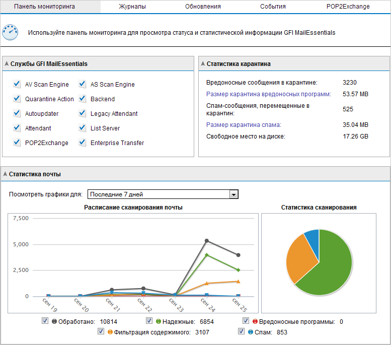
Task: Click the Attendant service status checkmark
Action: click(x=17, y=128)
